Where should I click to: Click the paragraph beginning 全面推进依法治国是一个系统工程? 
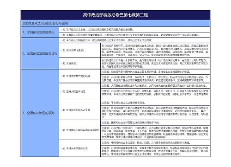tap(155, 64)
